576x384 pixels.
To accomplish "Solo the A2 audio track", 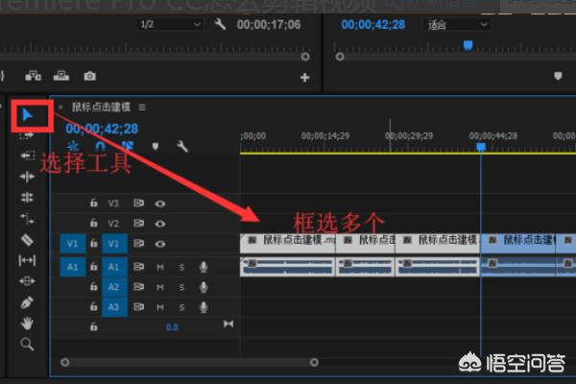I will (180, 287).
